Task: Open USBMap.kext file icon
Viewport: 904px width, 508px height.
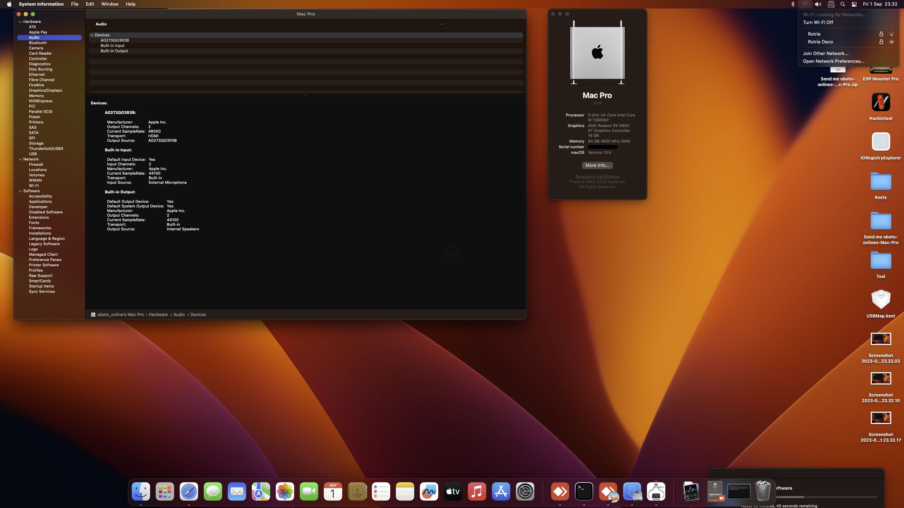Action: tap(880, 300)
